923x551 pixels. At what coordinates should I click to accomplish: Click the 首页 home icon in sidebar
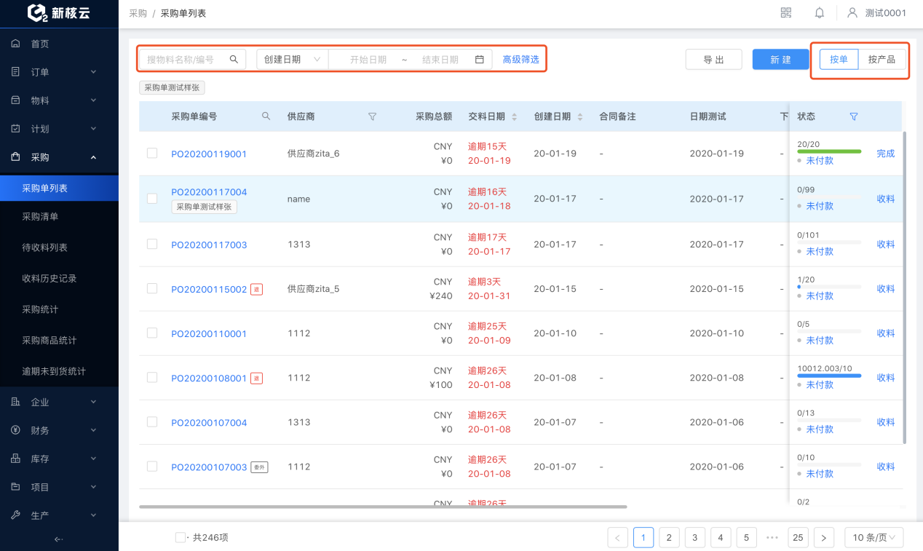tap(16, 44)
